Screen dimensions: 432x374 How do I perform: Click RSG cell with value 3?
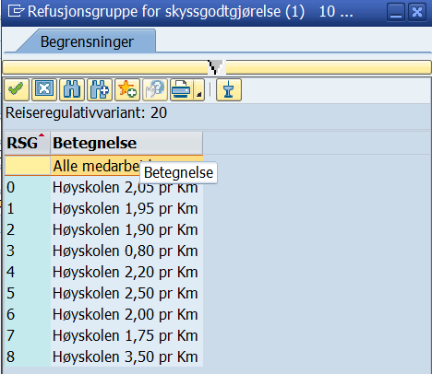pos(28,251)
